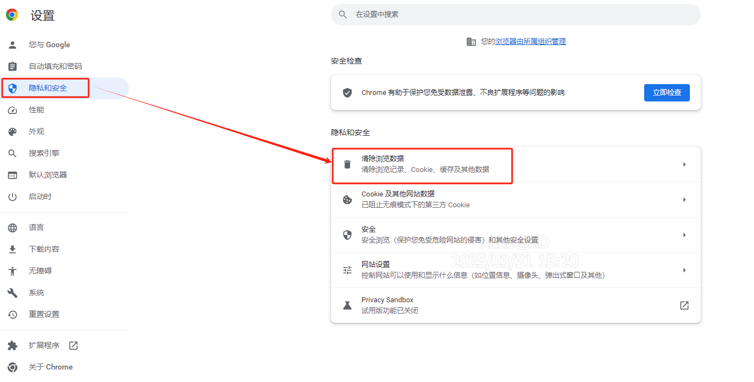This screenshot has height=382, width=754.
Task: Expand the 网站设置 row arrow
Action: (x=684, y=270)
